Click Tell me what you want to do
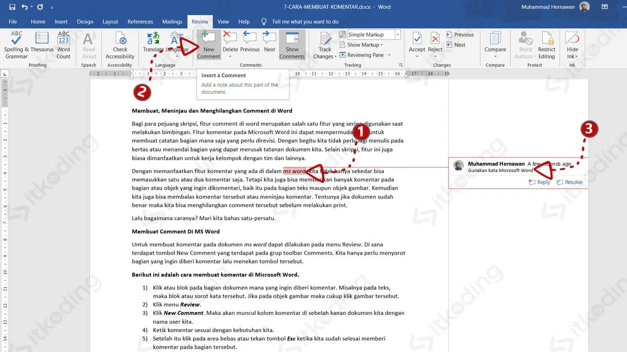Viewport: 627px width, 352px height. [x=300, y=22]
